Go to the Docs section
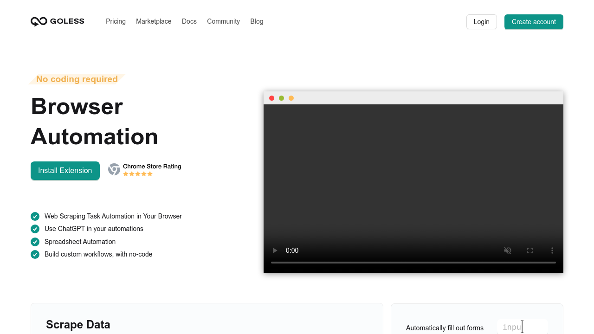Viewport: 594px width, 334px height. point(189,21)
